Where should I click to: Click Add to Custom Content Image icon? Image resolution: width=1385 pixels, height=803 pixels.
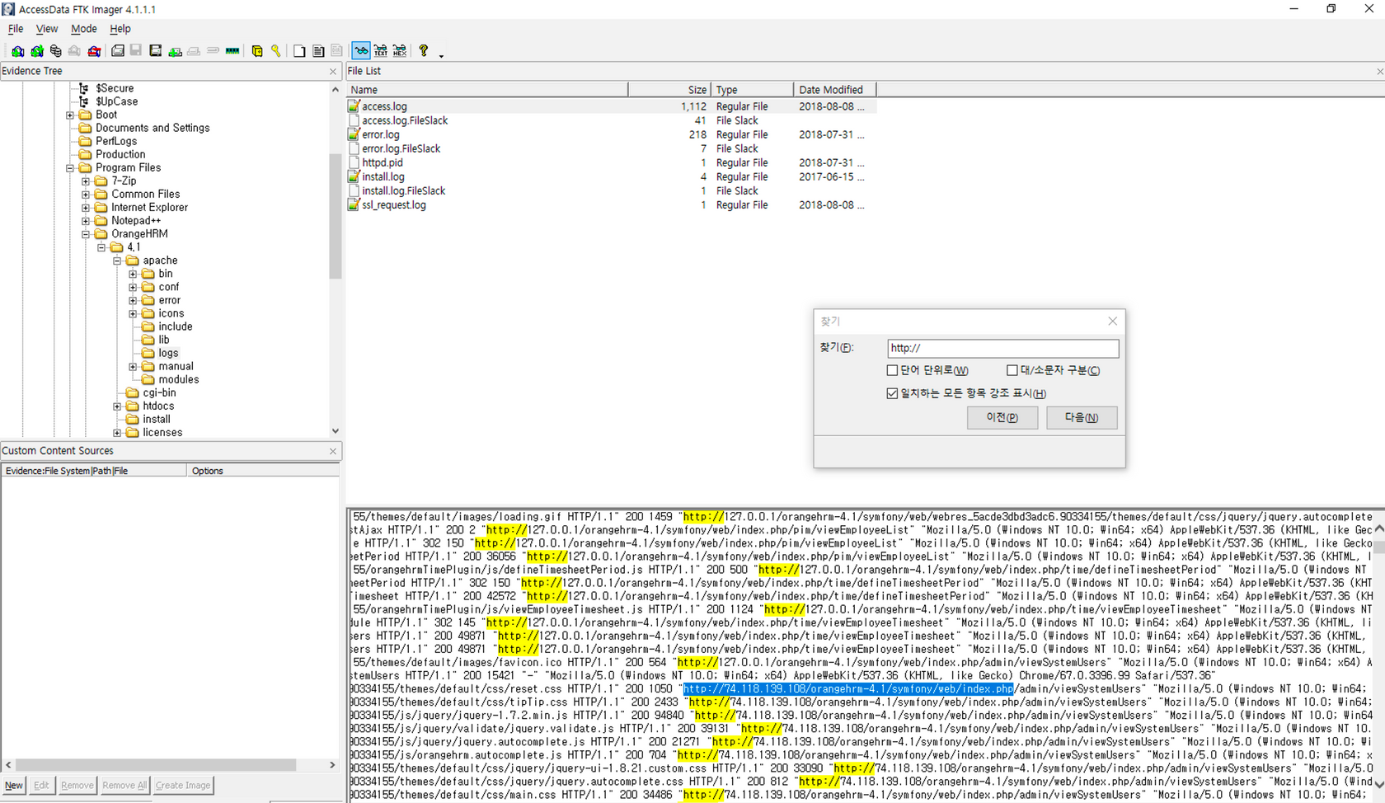point(175,51)
